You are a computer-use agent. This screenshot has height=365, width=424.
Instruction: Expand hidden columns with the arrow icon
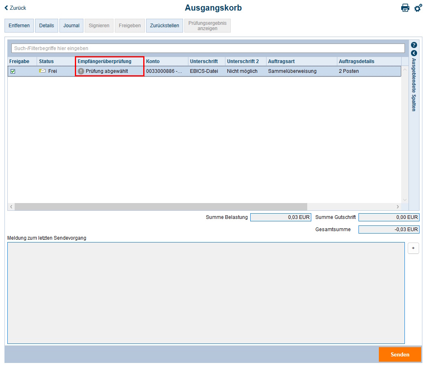[x=414, y=53]
